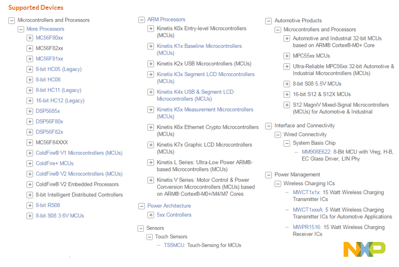Collapse the More Processors branch
399x267 pixels.
point(20,29)
